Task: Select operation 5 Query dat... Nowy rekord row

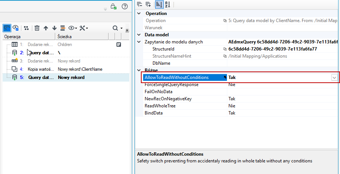Action: (66, 77)
